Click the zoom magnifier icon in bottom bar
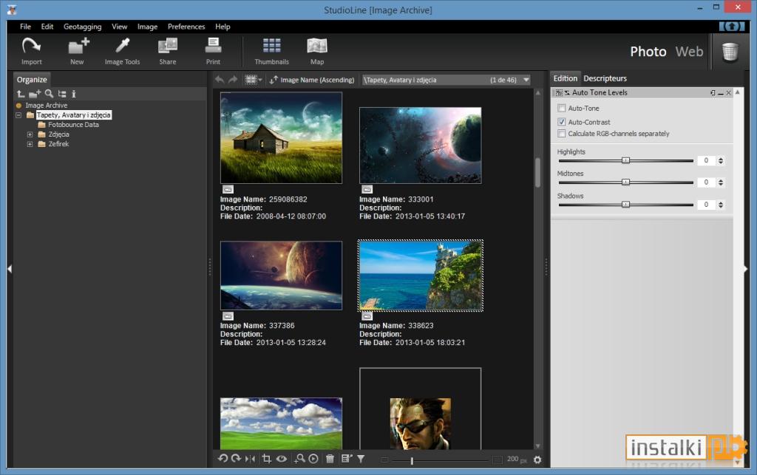 [300, 459]
